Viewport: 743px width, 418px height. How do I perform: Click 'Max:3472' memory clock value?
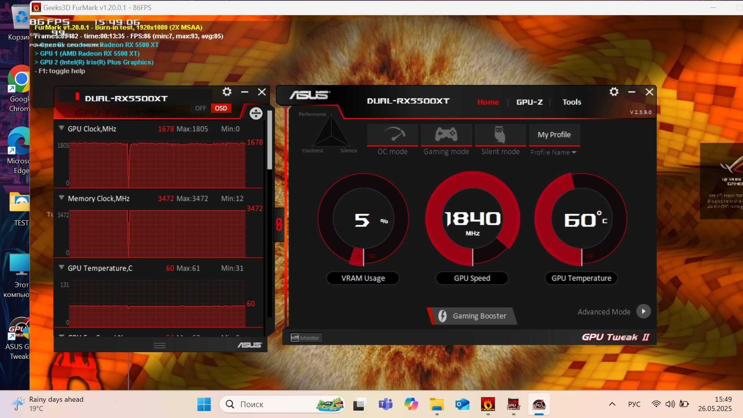tap(192, 199)
